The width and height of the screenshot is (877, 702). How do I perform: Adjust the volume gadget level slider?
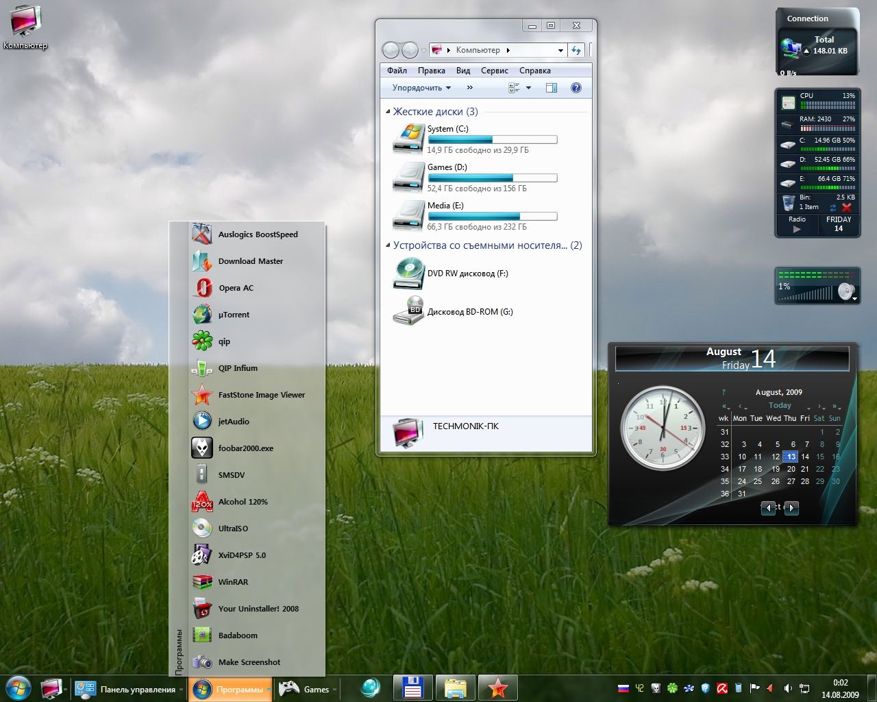pyautogui.click(x=806, y=293)
